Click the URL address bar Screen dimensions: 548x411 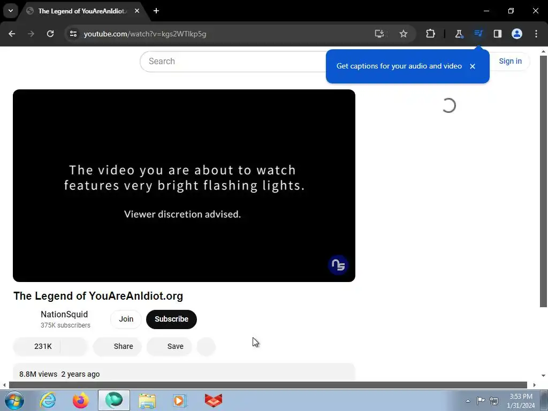point(224,34)
